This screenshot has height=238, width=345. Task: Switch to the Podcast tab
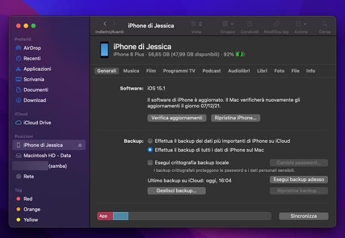[x=212, y=71]
